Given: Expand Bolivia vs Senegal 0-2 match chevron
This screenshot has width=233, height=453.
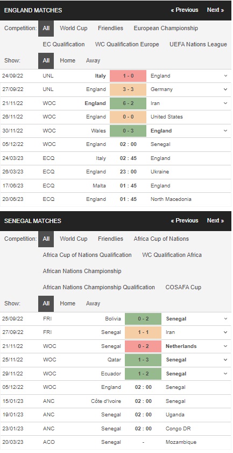Looking at the screenshot, I should (225, 319).
